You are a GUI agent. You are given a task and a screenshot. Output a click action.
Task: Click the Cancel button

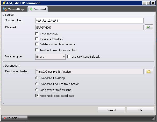pyautogui.click(x=111, y=110)
